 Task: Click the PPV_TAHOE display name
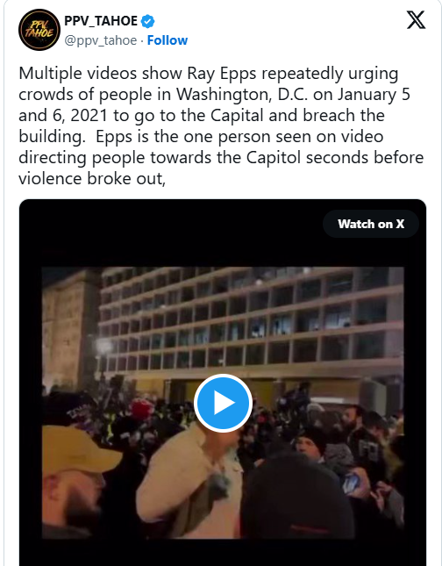coord(101,21)
